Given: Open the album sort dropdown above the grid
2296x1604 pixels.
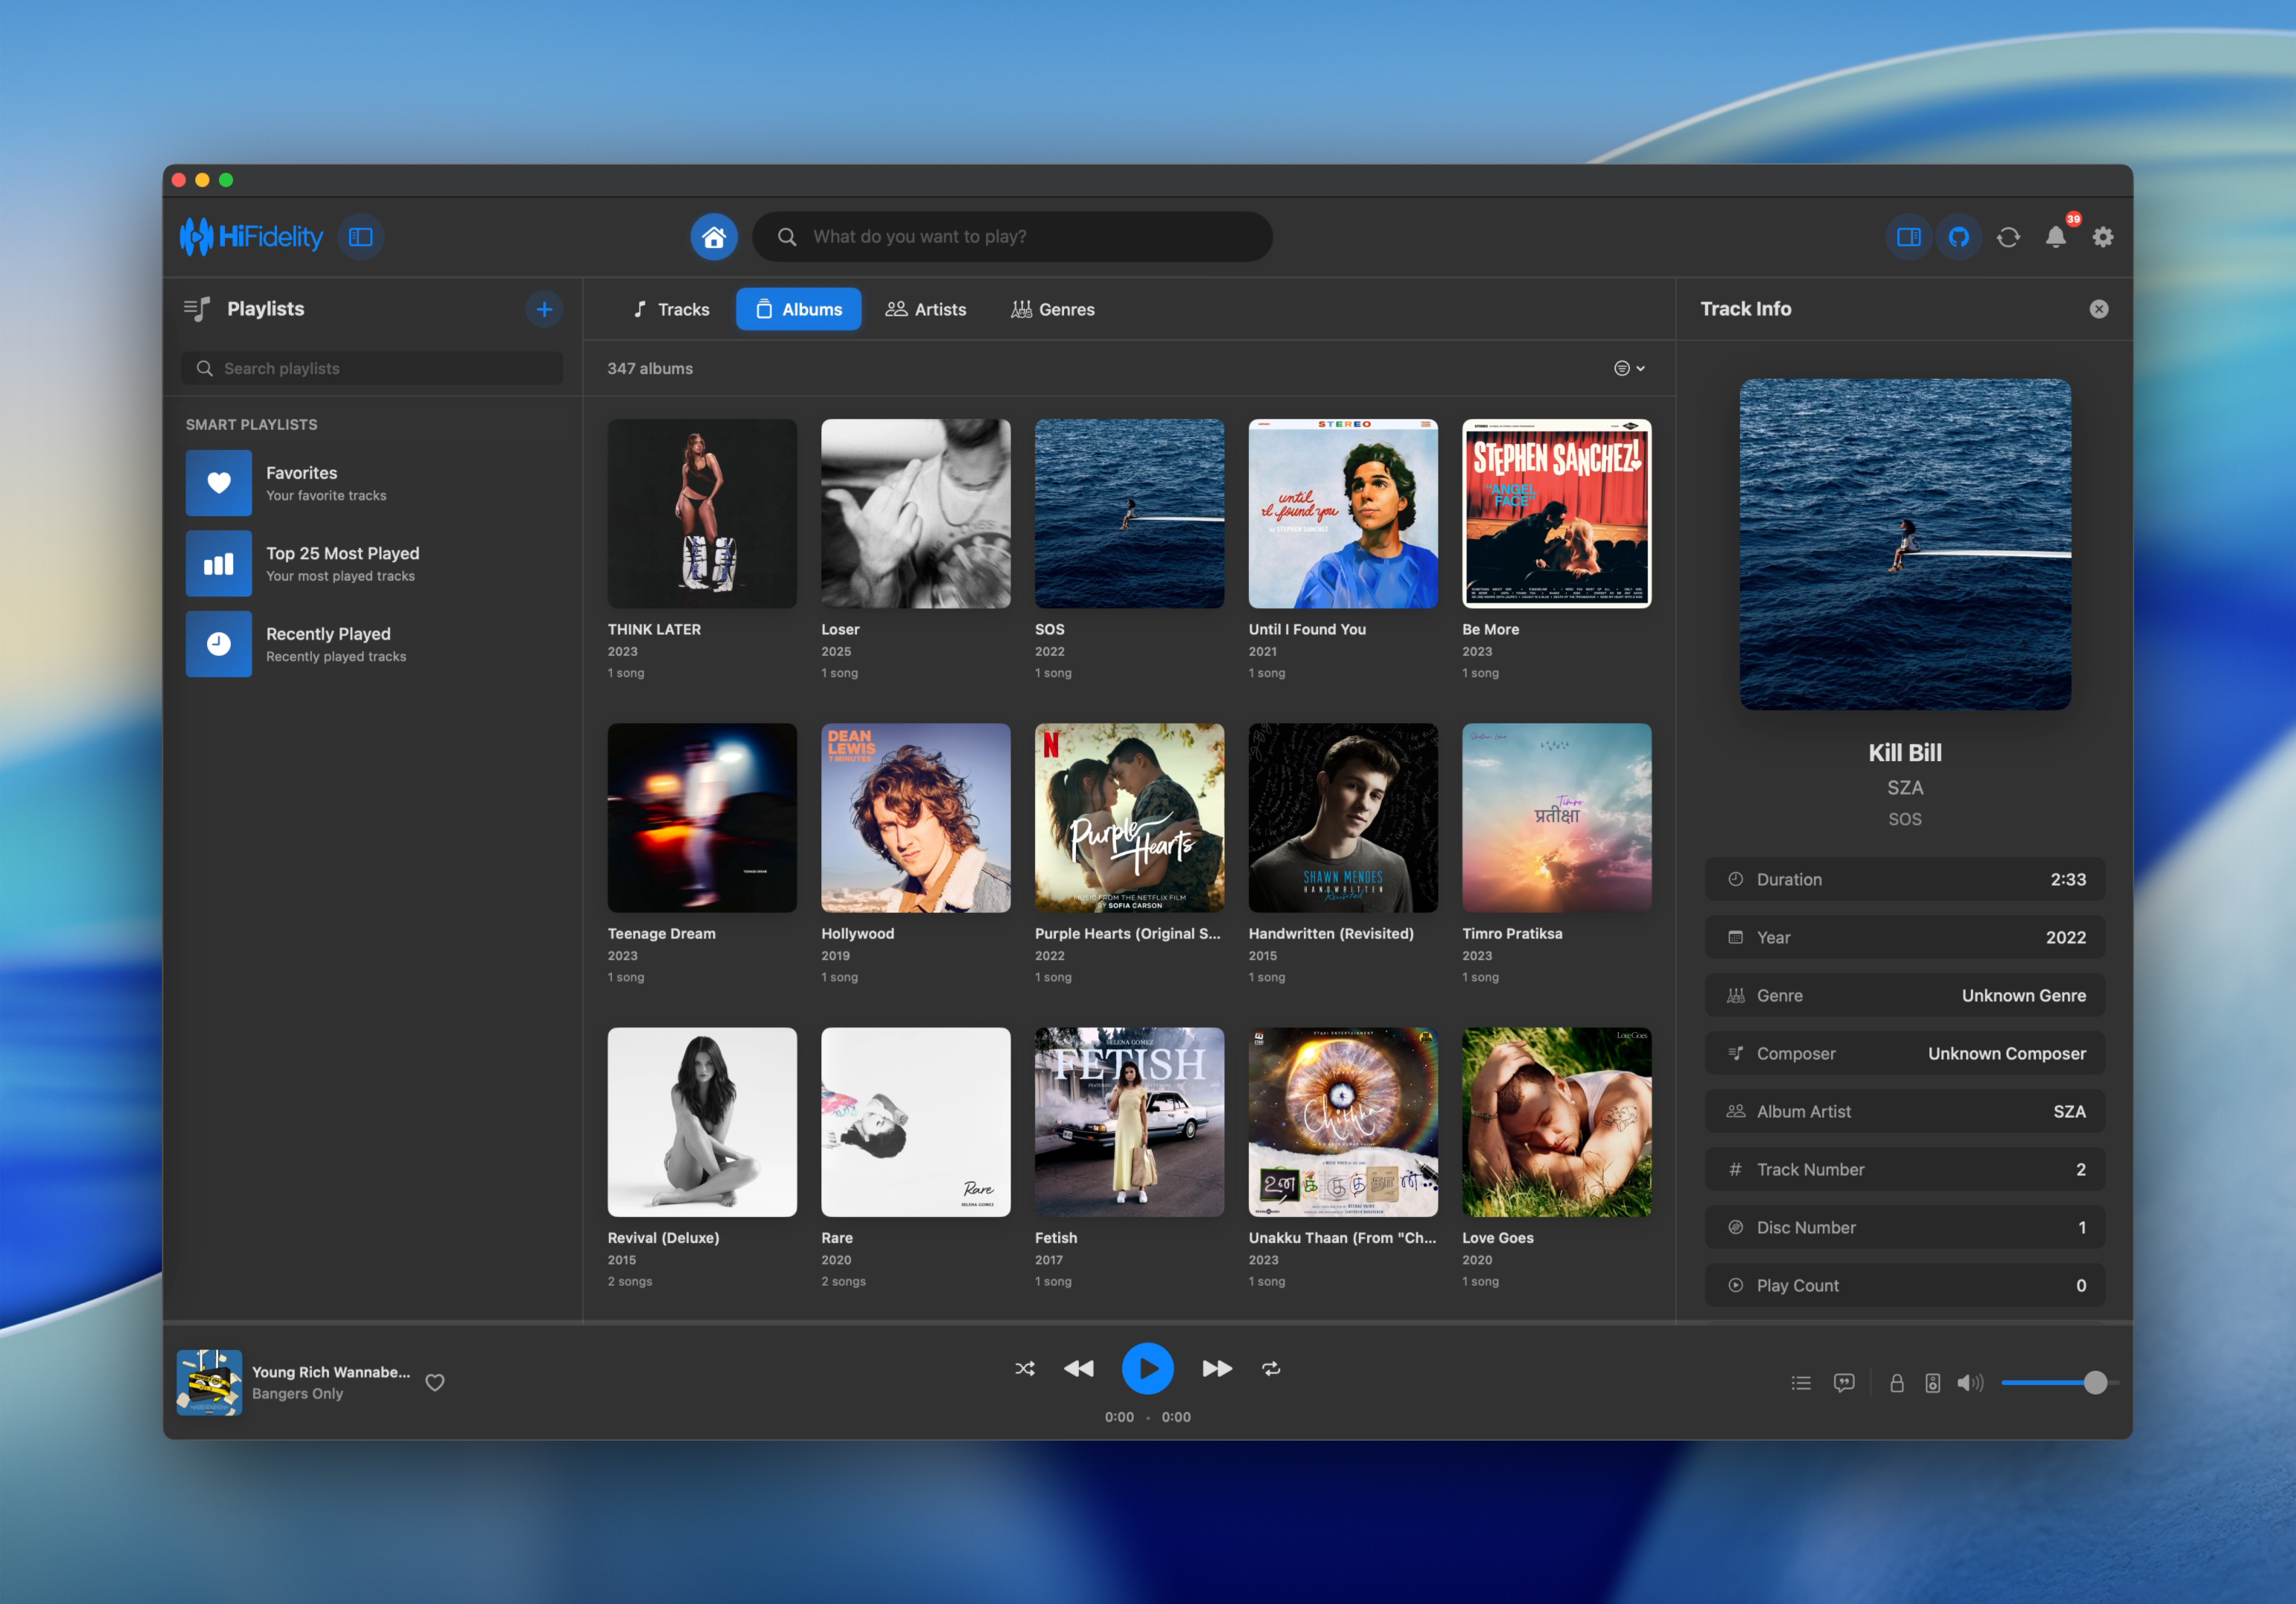Looking at the screenshot, I should 1628,368.
